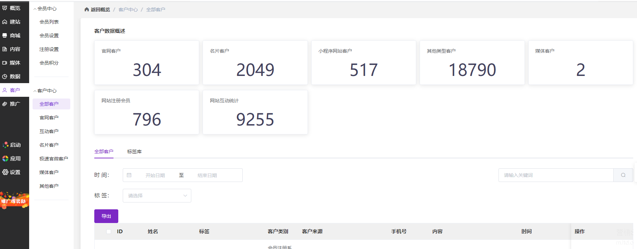Open the 应用 apps colorful icon

(x=5, y=158)
